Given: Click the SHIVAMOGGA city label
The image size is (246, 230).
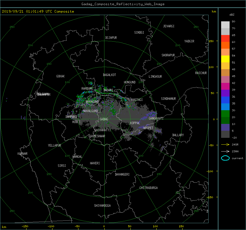Looking at the screenshot, I should click(x=102, y=205).
